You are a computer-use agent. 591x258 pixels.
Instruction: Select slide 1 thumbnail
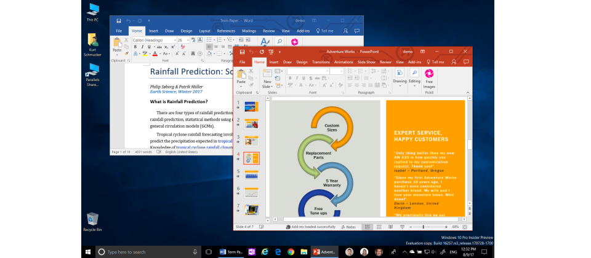pos(251,106)
